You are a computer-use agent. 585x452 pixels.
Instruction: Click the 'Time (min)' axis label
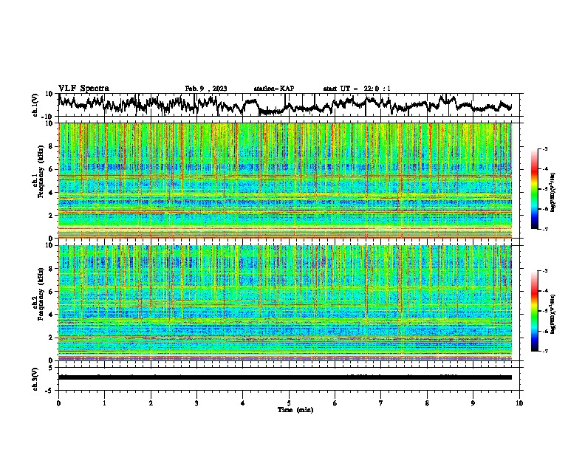[295, 410]
